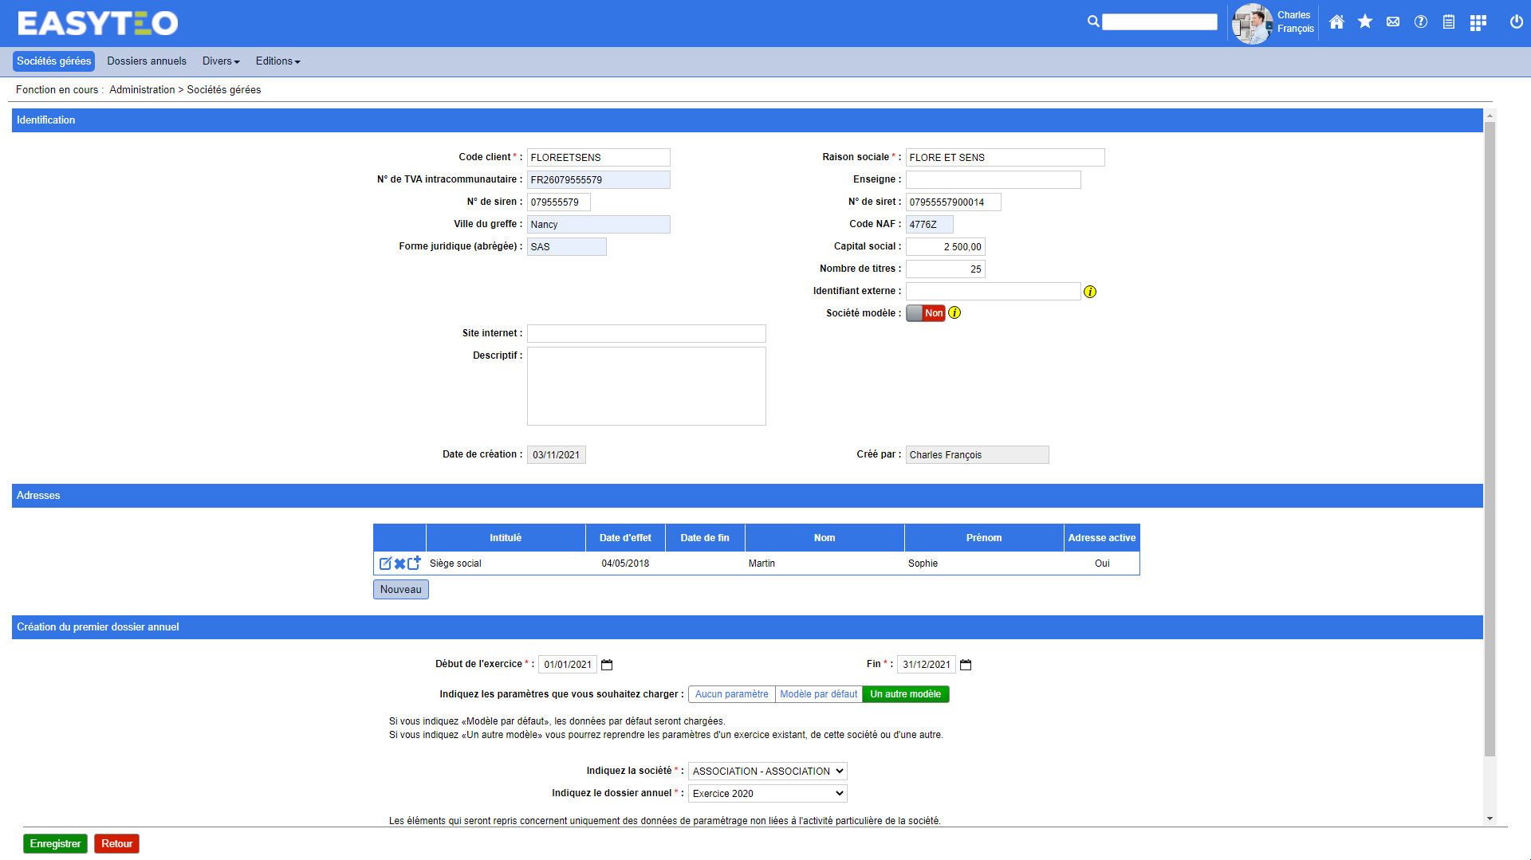The height and width of the screenshot is (860, 1531).
Task: Choose the Modèle par défaut option
Action: pos(818,694)
